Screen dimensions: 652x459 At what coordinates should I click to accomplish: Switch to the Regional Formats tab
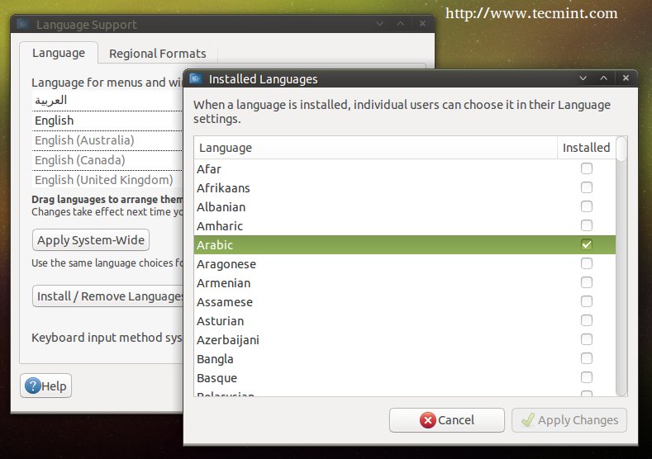click(x=158, y=54)
